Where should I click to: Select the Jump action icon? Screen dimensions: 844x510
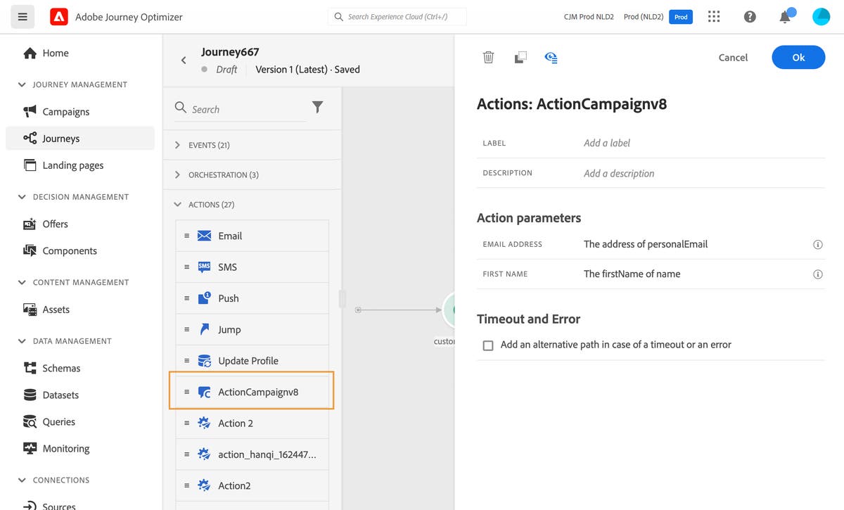203,329
